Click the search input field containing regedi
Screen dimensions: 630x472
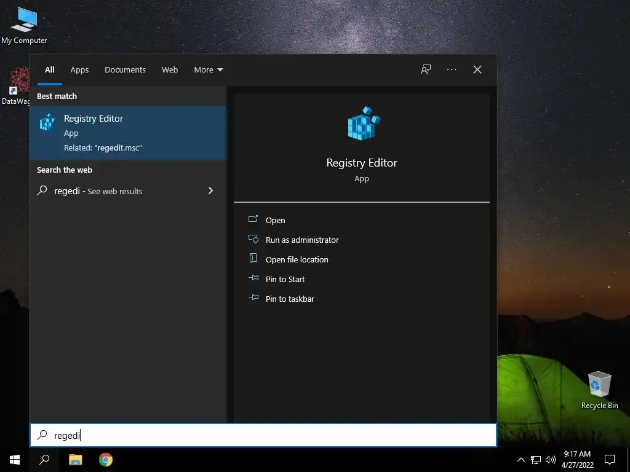pyautogui.click(x=263, y=435)
